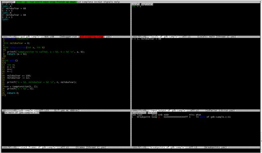The image size is (262, 153).
Task: Open the Gud menu
Action: [x=79, y=2]
